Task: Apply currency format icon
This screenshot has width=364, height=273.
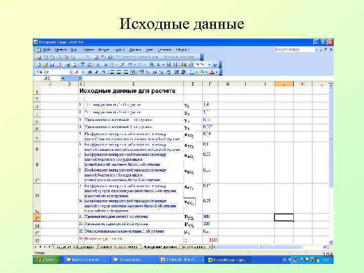Action: tap(141, 72)
